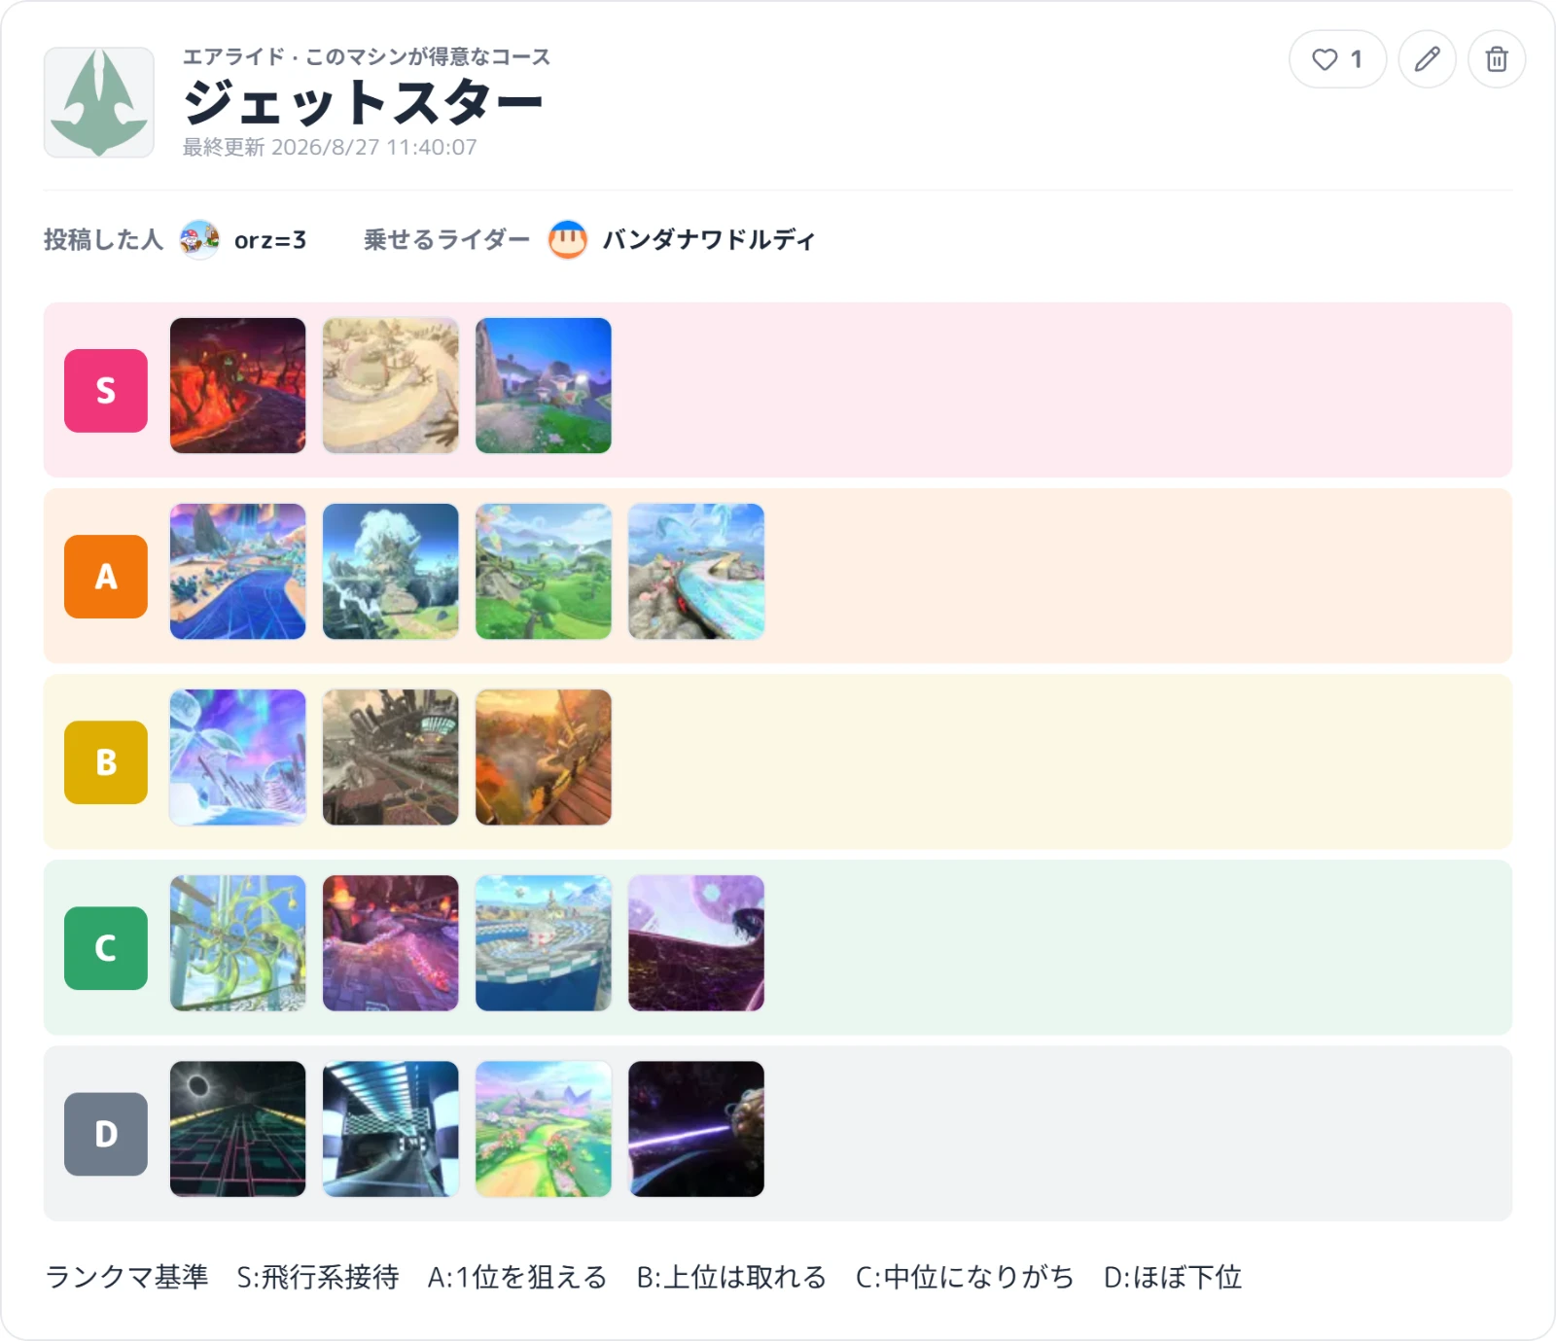Select the green C tier badge
This screenshot has height=1341, width=1556.
click(x=106, y=947)
